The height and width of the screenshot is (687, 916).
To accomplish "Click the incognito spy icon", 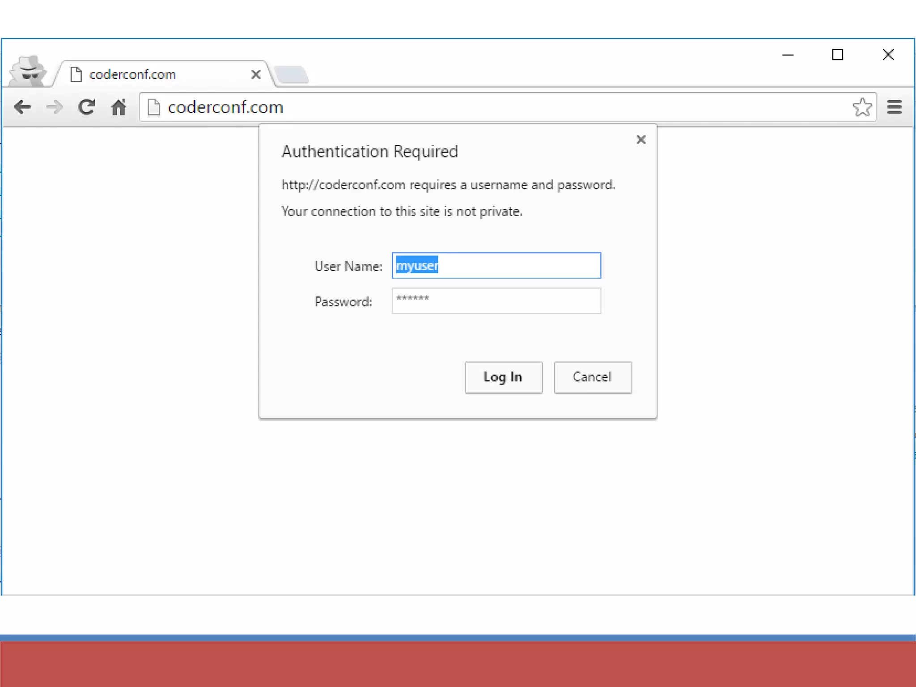I will [x=28, y=72].
